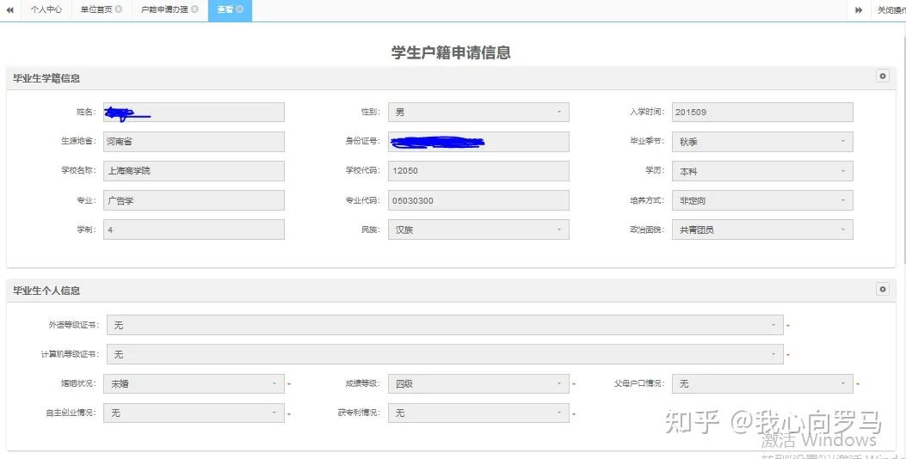
Task: Open the 自主创业情况 dropdown
Action: pyautogui.click(x=194, y=413)
